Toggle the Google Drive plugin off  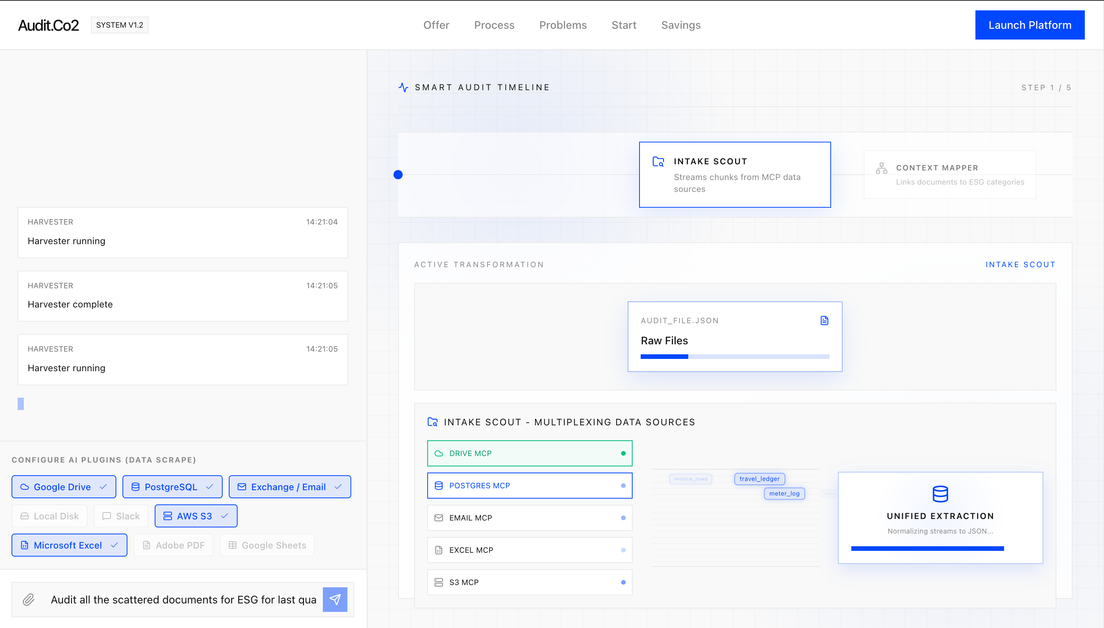(x=64, y=486)
